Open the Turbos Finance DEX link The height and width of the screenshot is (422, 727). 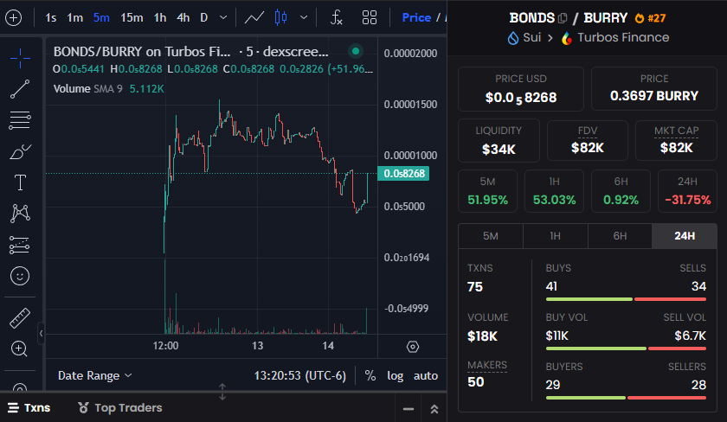point(615,37)
